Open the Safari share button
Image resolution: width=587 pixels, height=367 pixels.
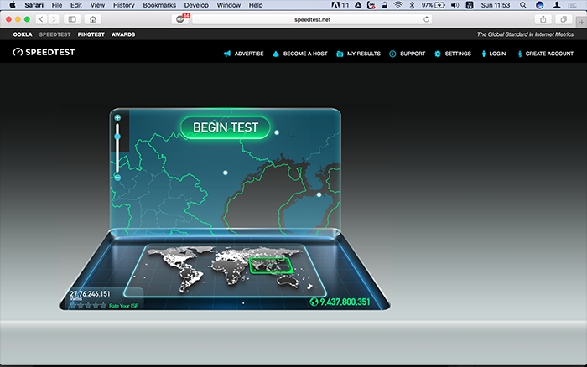pos(543,19)
